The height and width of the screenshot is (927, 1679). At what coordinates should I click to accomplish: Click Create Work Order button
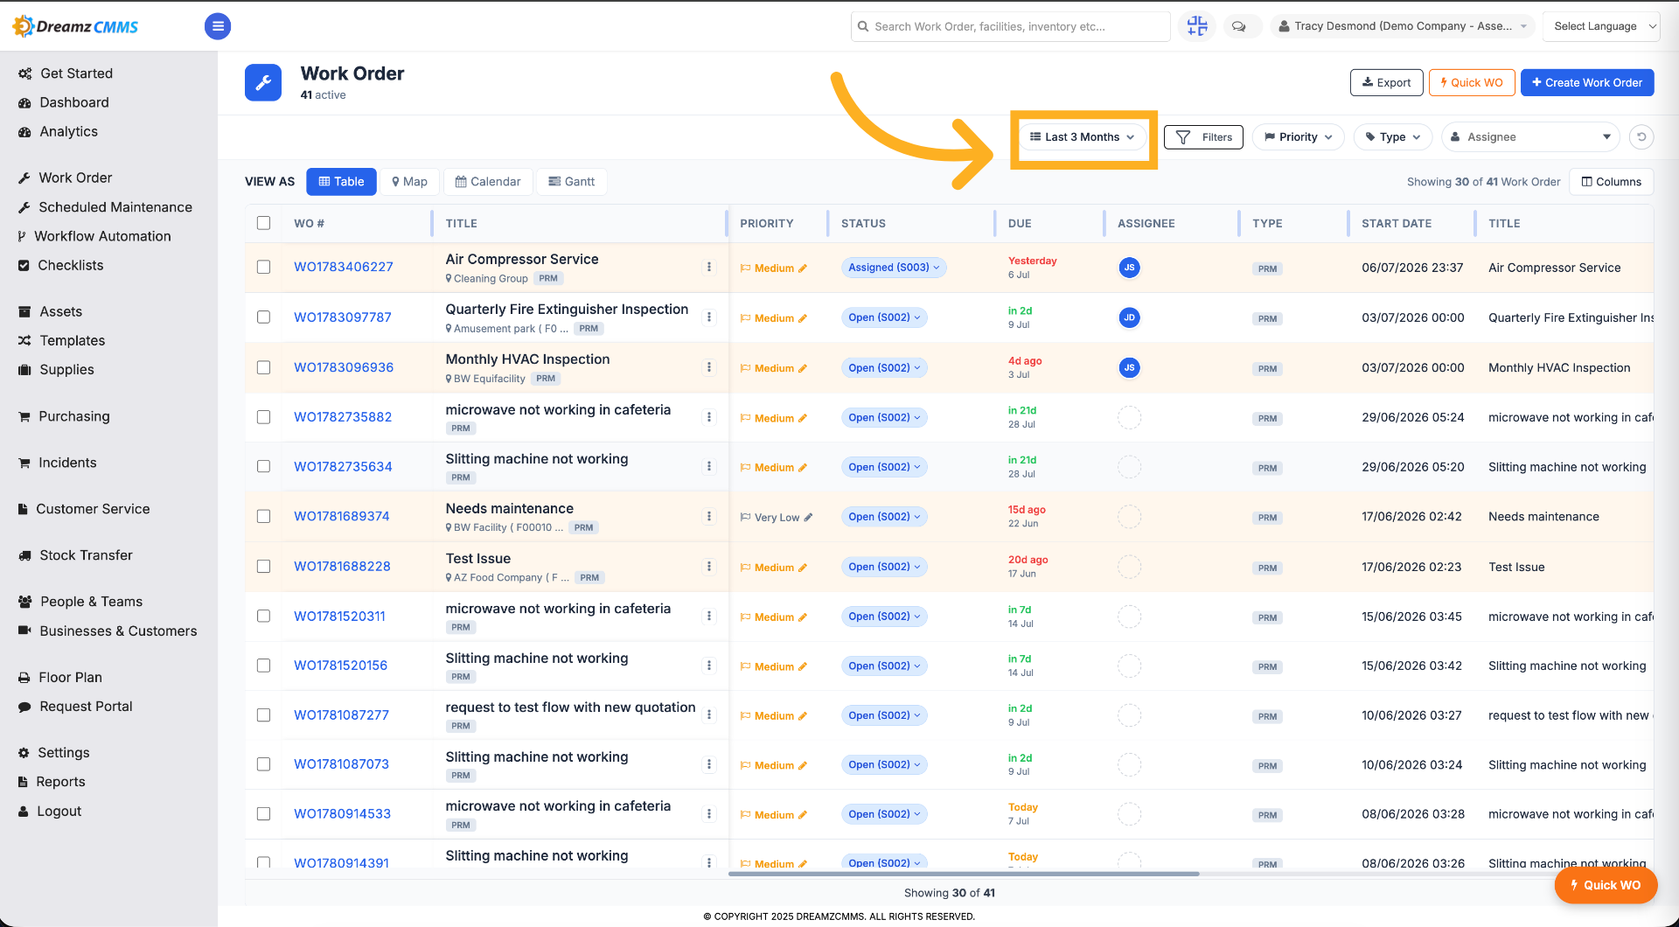pyautogui.click(x=1587, y=82)
